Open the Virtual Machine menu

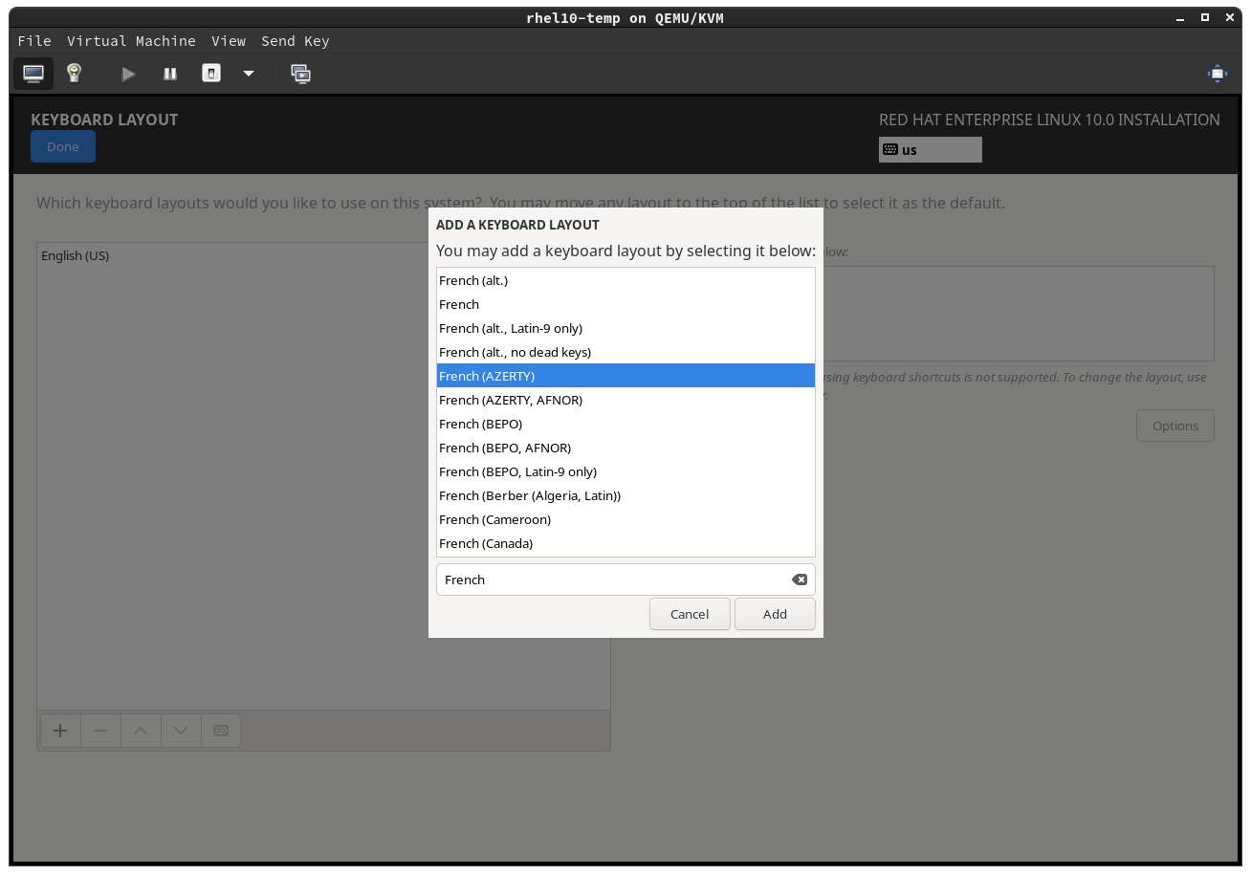[x=131, y=41]
